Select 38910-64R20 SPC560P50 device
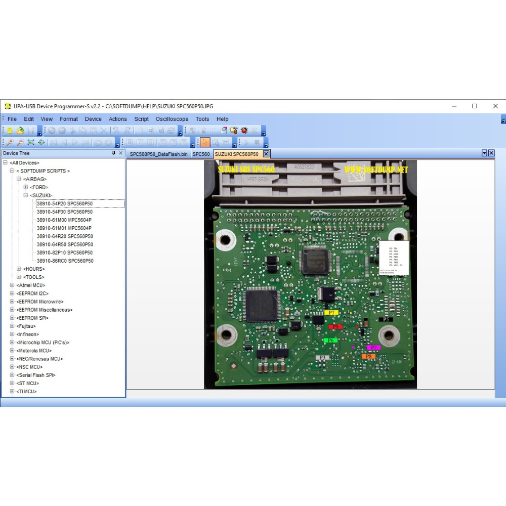Screen dimensions: 506x506 coord(65,236)
